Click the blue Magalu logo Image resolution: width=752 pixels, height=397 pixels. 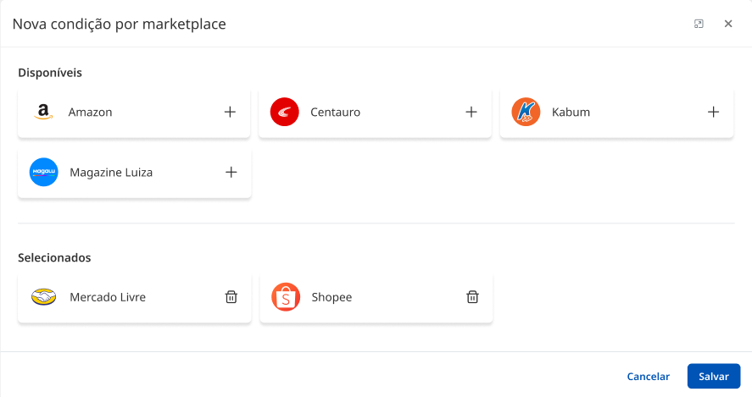point(43,172)
